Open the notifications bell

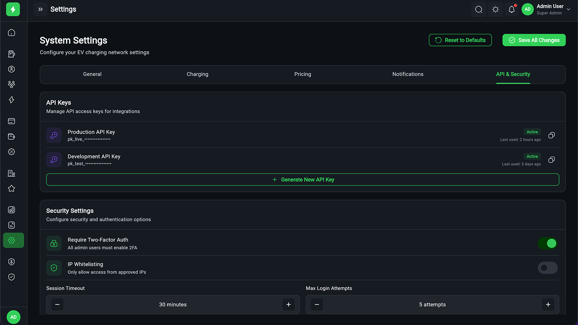click(512, 9)
